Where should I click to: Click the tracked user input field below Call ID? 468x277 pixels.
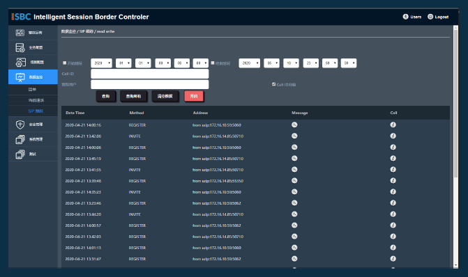pyautogui.click(x=149, y=84)
